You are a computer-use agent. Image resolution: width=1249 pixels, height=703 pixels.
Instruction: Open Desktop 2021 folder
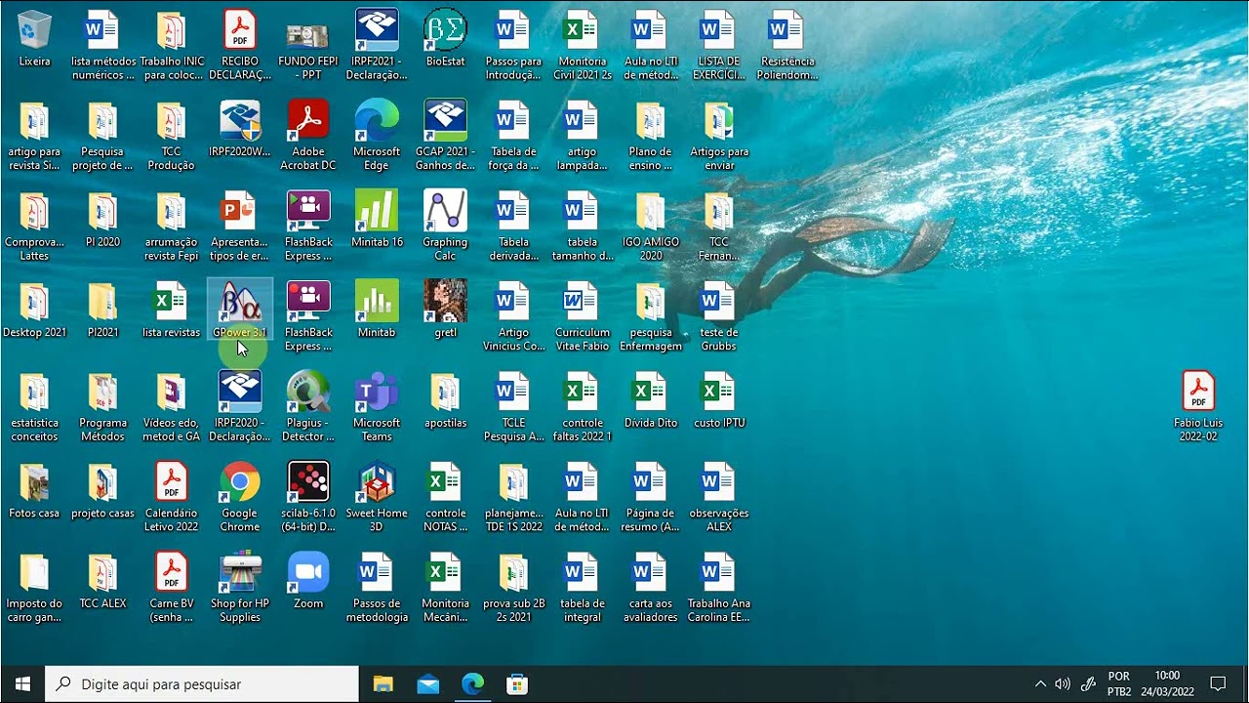pos(34,310)
